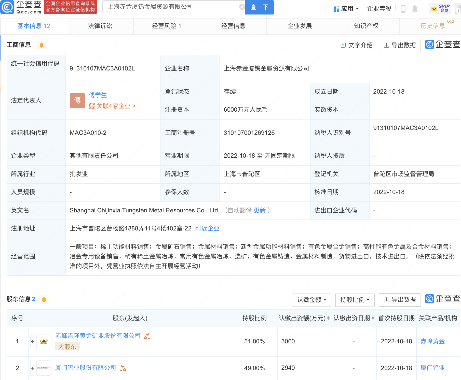Open the 应用 dropdown menu

coord(347,9)
